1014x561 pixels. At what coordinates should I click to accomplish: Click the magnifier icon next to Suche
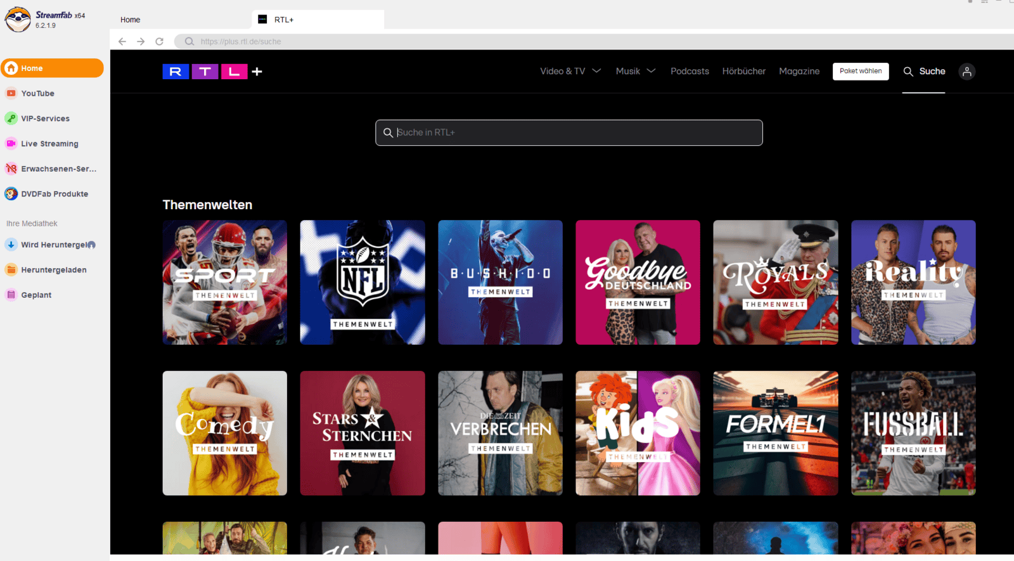coord(908,72)
